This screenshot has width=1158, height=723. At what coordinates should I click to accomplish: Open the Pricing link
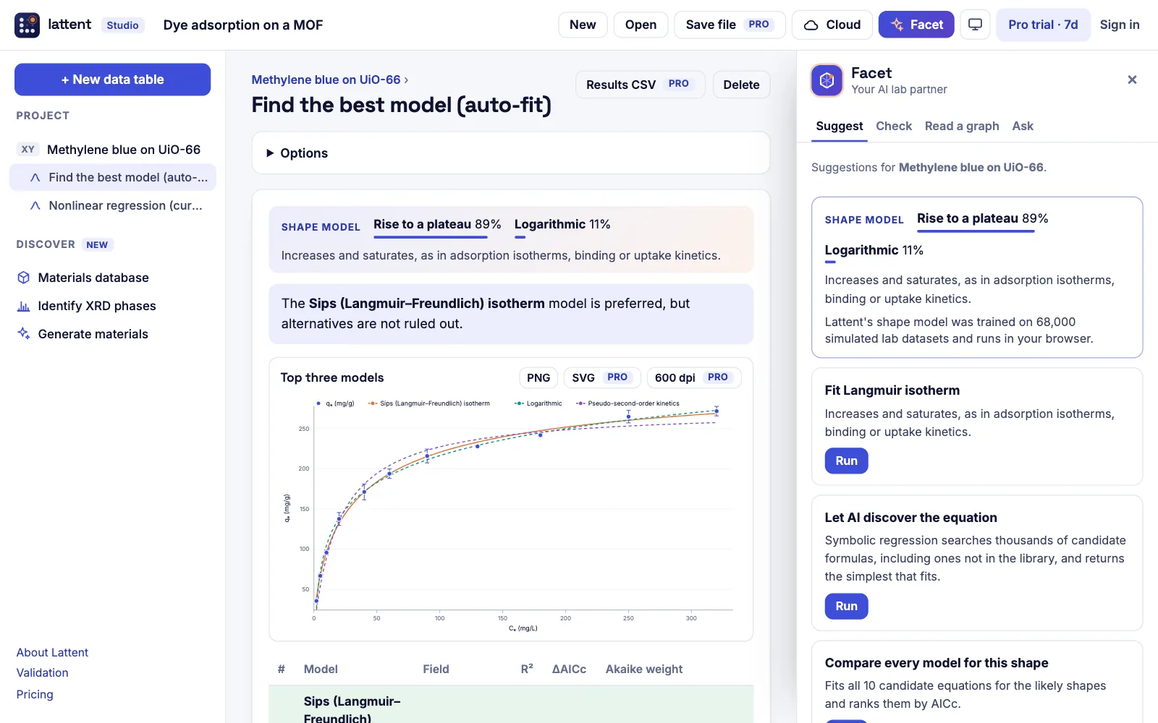[35, 694]
